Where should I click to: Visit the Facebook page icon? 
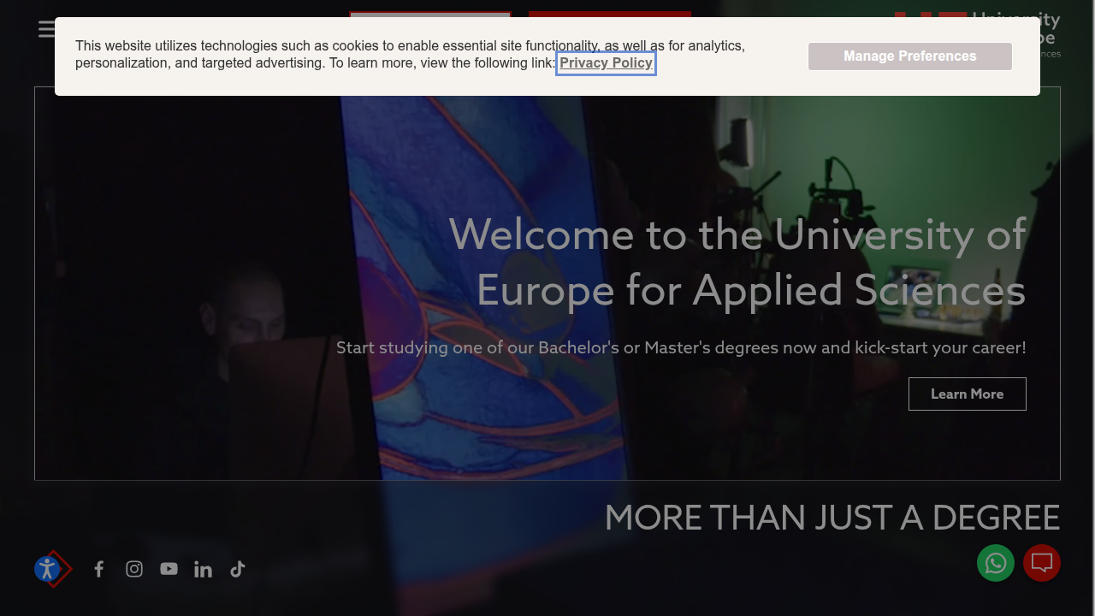pos(99,569)
